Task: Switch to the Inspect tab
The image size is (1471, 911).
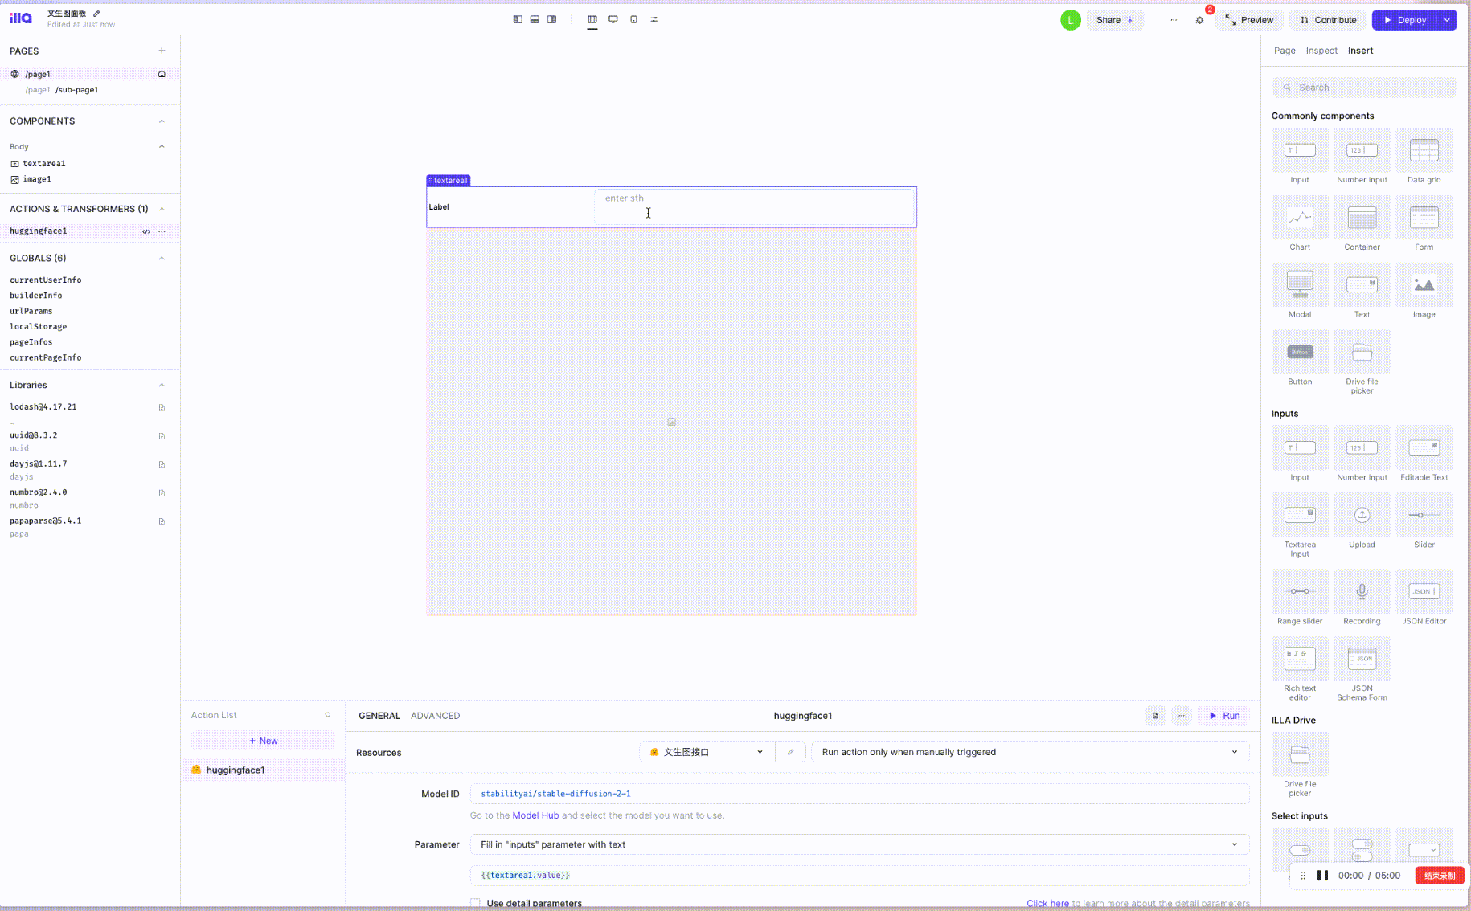Action: coord(1321,50)
